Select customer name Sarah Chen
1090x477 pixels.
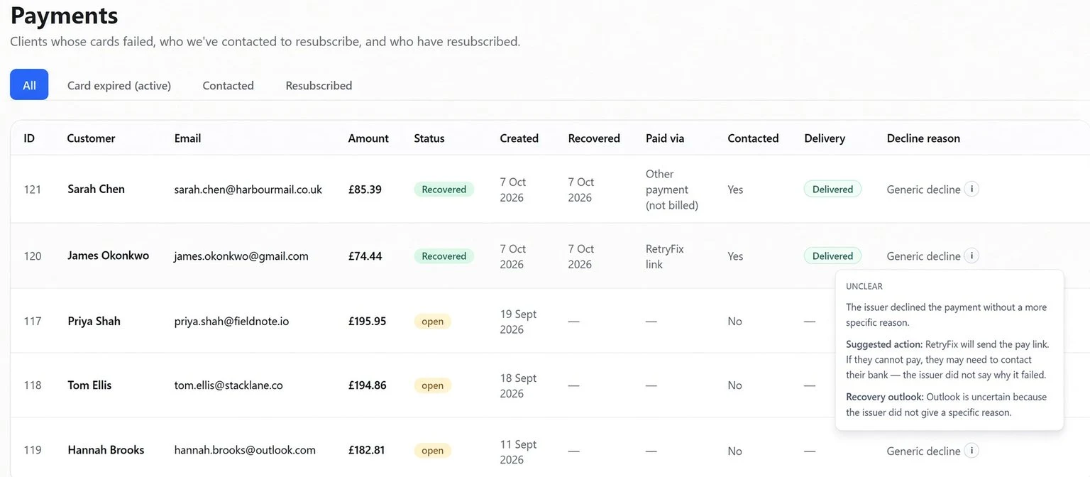pos(96,189)
